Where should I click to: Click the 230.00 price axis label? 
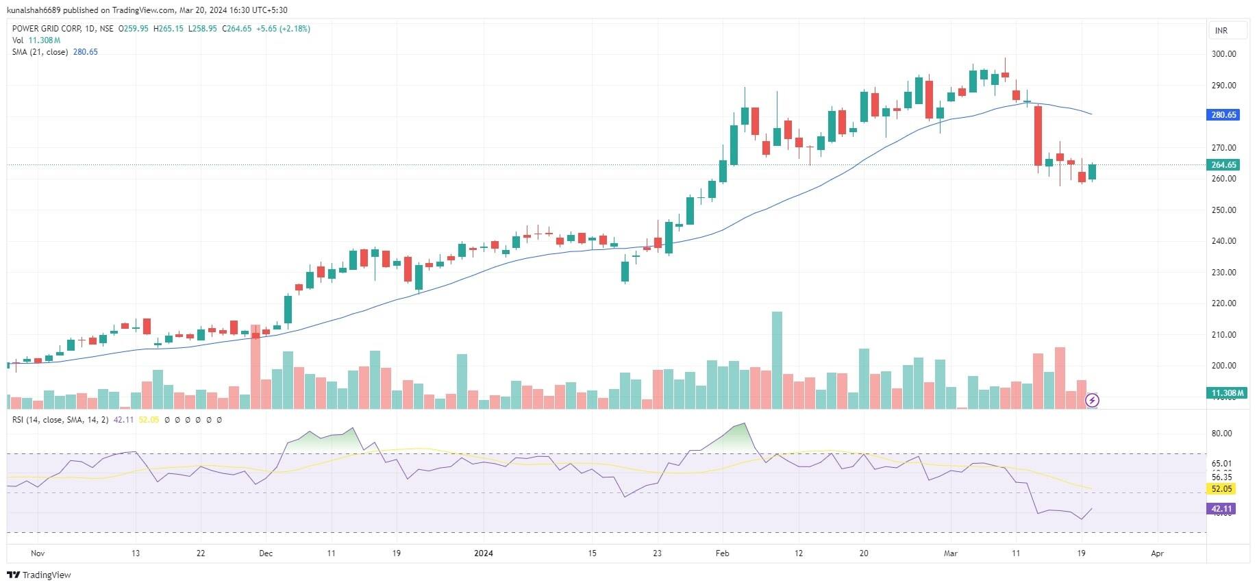tap(1223, 273)
